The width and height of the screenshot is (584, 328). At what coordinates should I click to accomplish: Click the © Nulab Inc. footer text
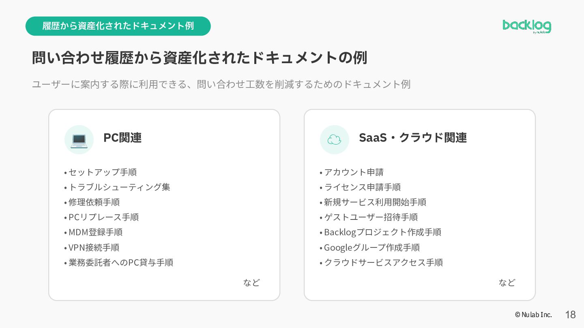(534, 315)
